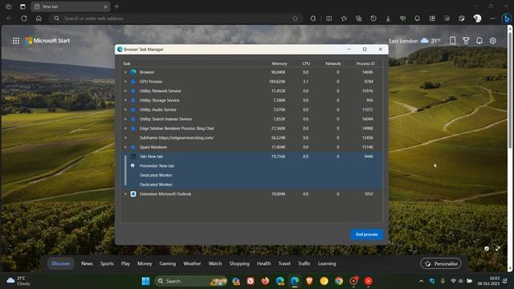The image size is (514, 289).
Task: Click the End process button
Action: [367, 234]
